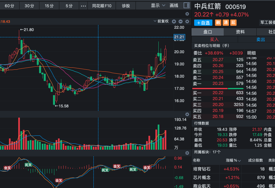Viewport: 275px width, 188px height.
Task: Click the 名称 column header
Action: [196, 160]
